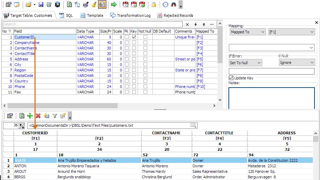320x180 pixels.
Task: Click the blue Save floppy disk icon
Action: pos(41,4)
